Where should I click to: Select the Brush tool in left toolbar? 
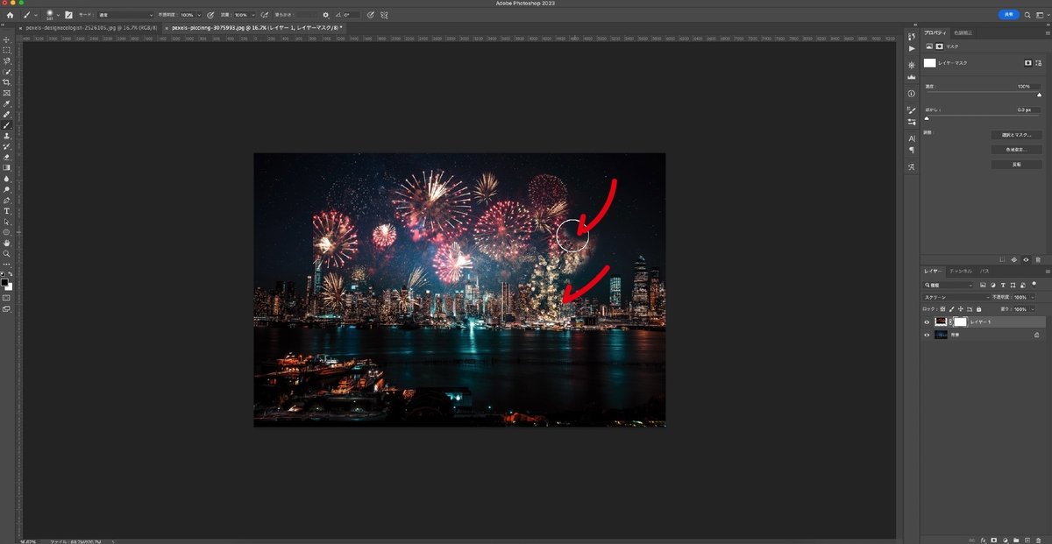[x=7, y=125]
